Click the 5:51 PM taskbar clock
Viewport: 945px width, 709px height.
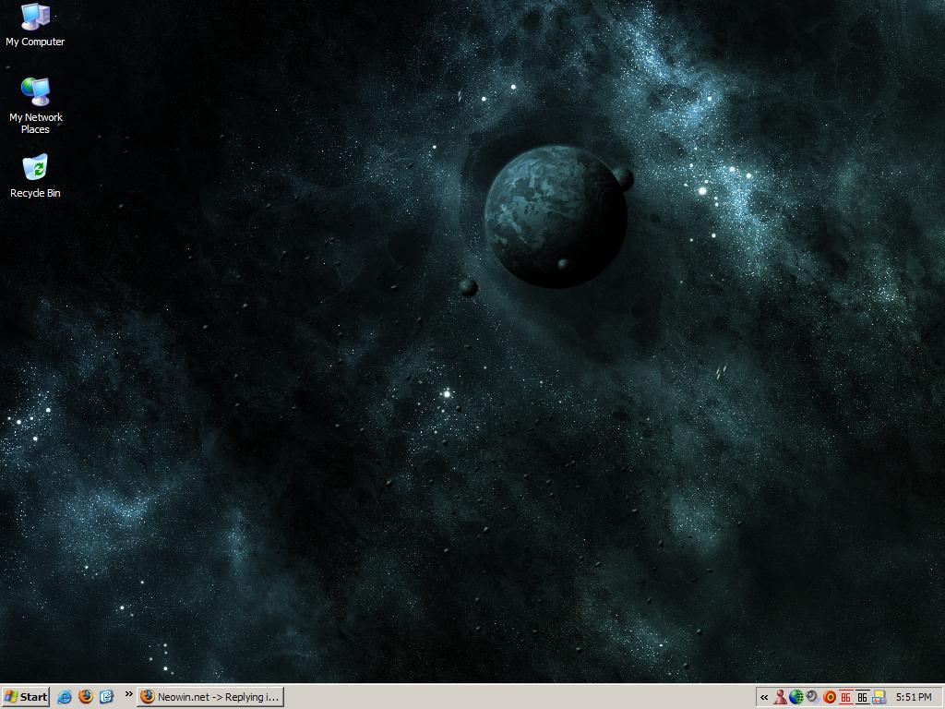tap(913, 698)
